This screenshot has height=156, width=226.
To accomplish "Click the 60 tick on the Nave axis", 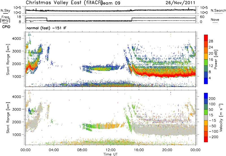I will [x=202, y=17].
